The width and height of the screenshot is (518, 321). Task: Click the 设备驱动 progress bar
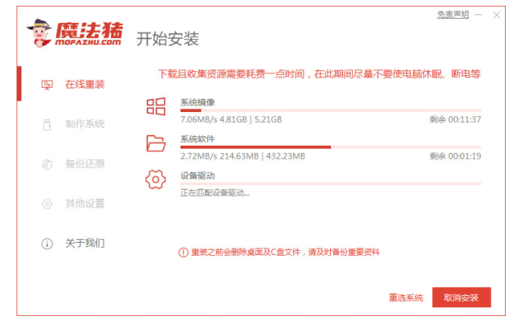[x=330, y=184]
